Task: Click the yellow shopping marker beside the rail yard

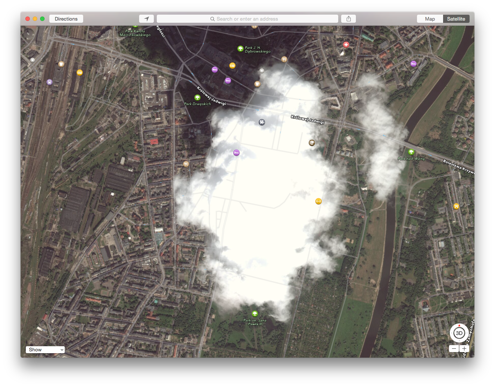Action: coord(79,72)
